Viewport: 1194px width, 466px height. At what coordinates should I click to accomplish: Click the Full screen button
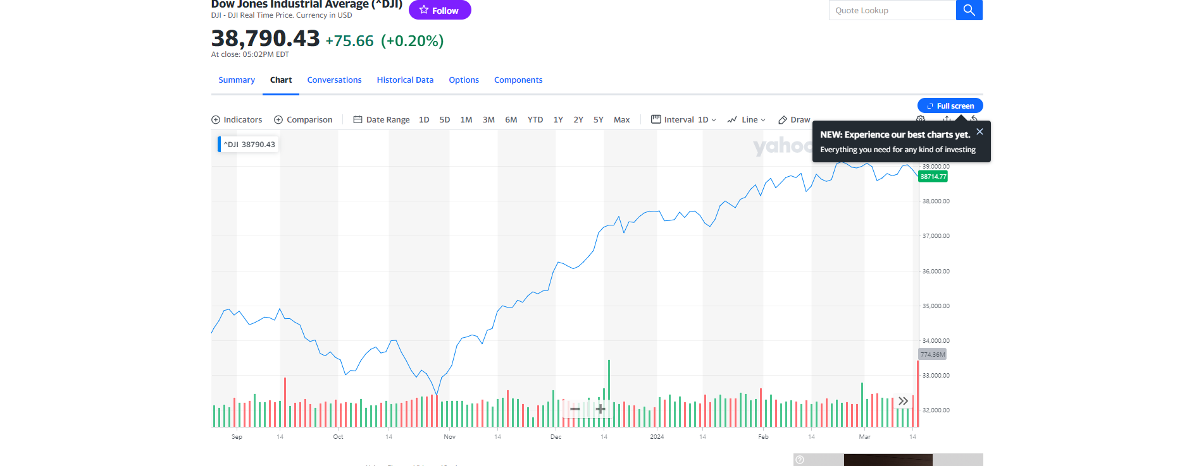pyautogui.click(x=950, y=105)
